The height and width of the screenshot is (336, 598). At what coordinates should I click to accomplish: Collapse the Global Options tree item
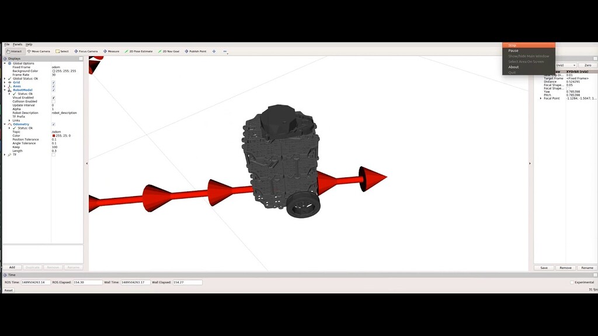[5, 63]
